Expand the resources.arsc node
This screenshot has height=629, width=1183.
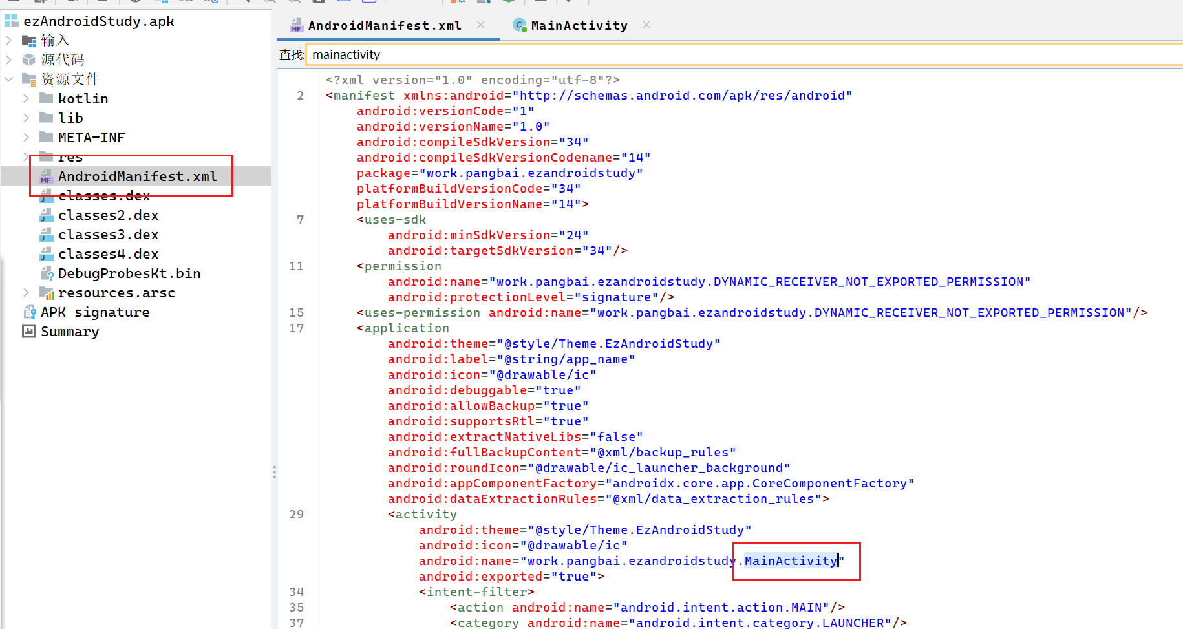(27, 293)
